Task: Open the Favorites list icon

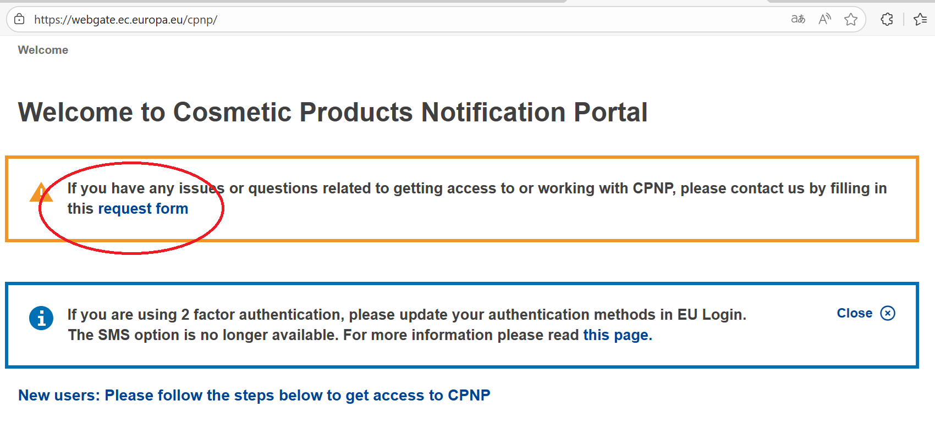Action: pos(920,19)
